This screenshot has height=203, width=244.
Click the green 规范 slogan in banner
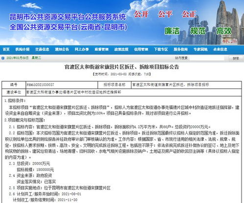pos(198,31)
